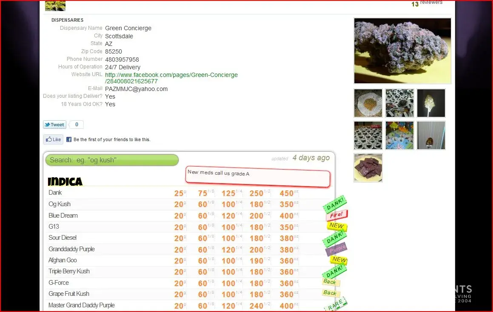Click the yellow NEW tag on G13 row
Image resolution: width=493 pixels, height=312 pixels.
336,226
